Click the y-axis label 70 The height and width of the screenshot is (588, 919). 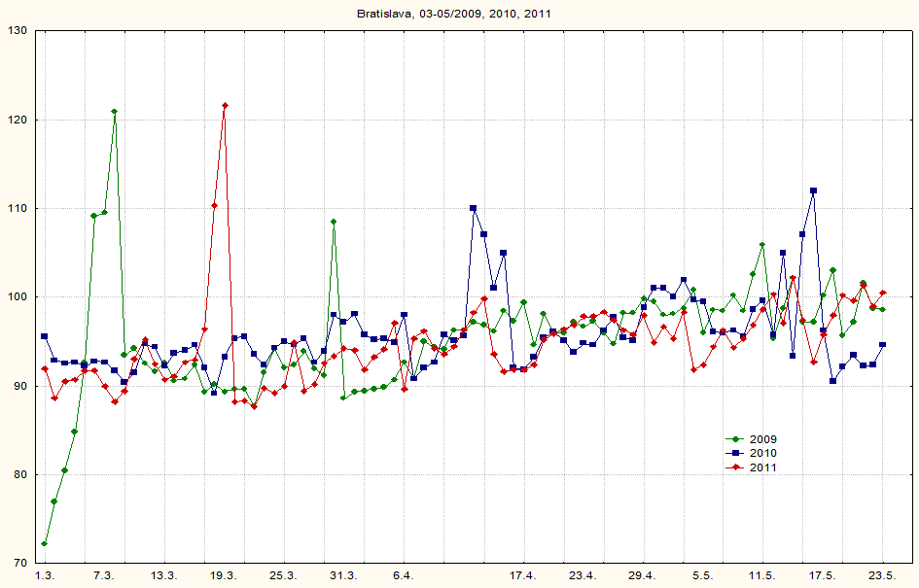coord(19,563)
